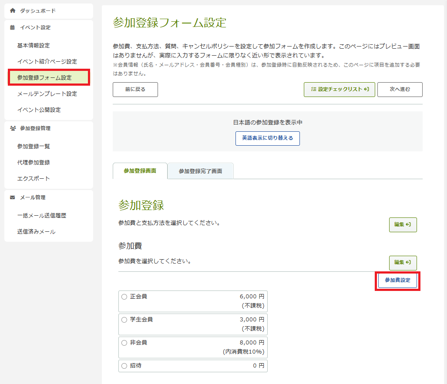447x384 pixels.
Task: Click the people icon beside 参加登録管理
Action: pyautogui.click(x=13, y=128)
